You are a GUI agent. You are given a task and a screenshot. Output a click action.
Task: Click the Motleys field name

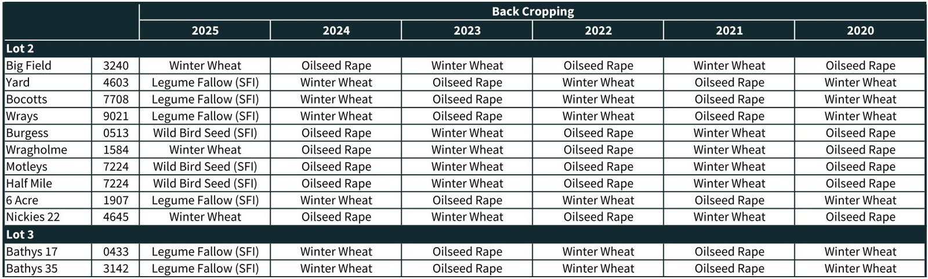click(x=27, y=166)
